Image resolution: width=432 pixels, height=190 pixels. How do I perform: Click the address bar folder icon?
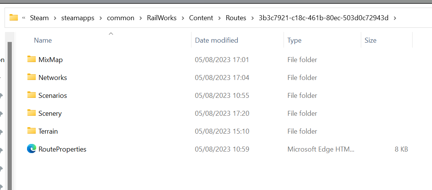[14, 18]
